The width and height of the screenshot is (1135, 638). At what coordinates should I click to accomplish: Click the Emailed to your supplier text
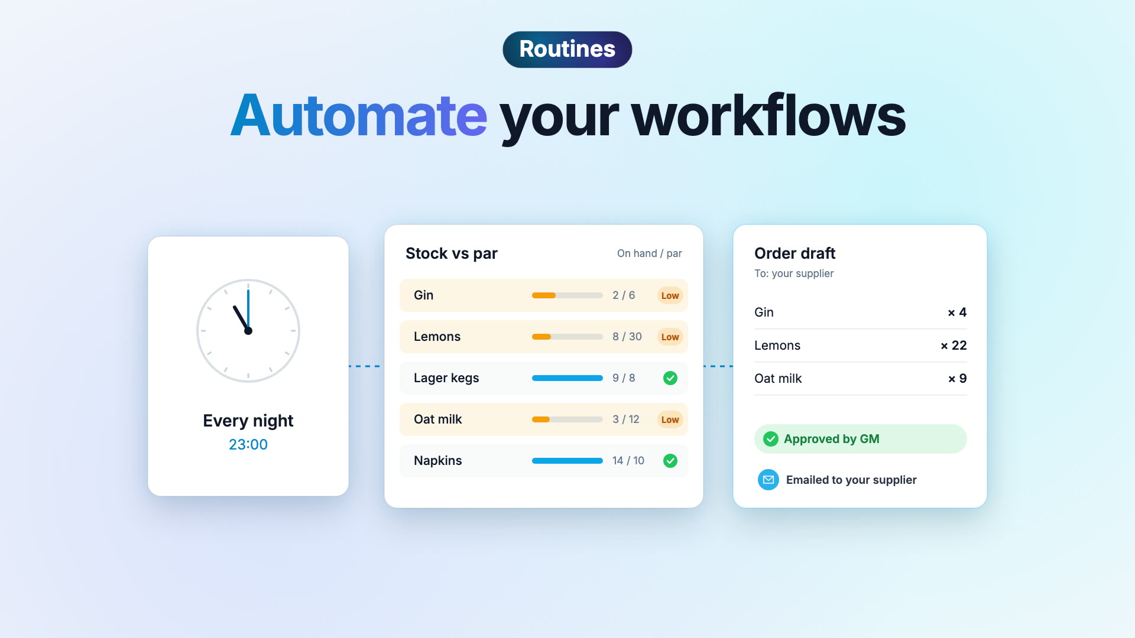pos(851,480)
